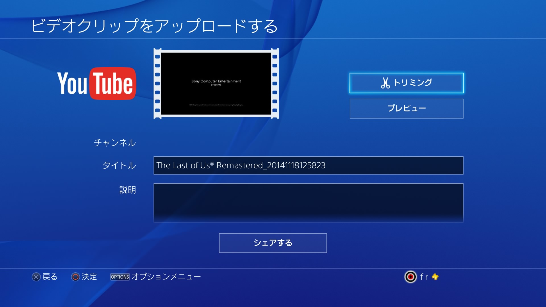
Task: Click the チャンネル label
Action: pos(115,143)
